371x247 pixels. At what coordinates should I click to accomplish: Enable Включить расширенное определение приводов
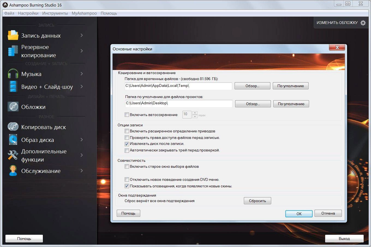pos(127,131)
